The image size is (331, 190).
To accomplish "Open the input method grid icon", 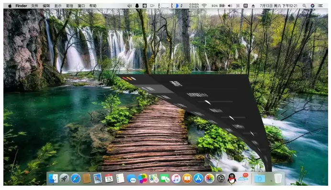I will (245, 6).
